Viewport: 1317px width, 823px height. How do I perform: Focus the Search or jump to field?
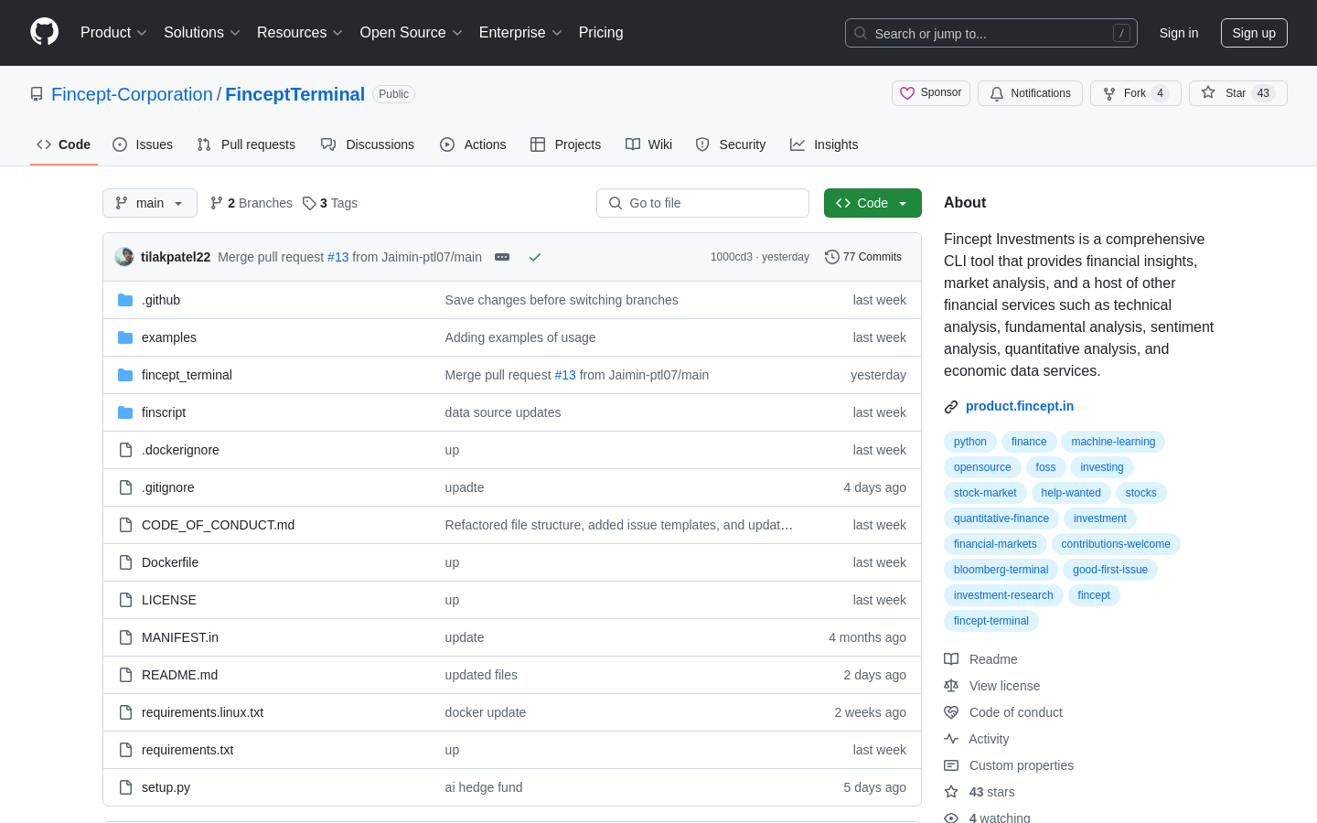990,33
